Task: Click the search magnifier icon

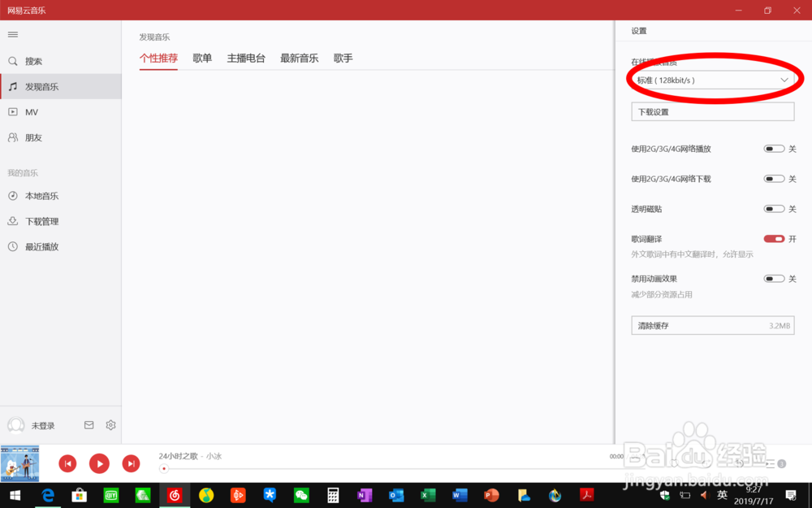Action: (x=13, y=61)
